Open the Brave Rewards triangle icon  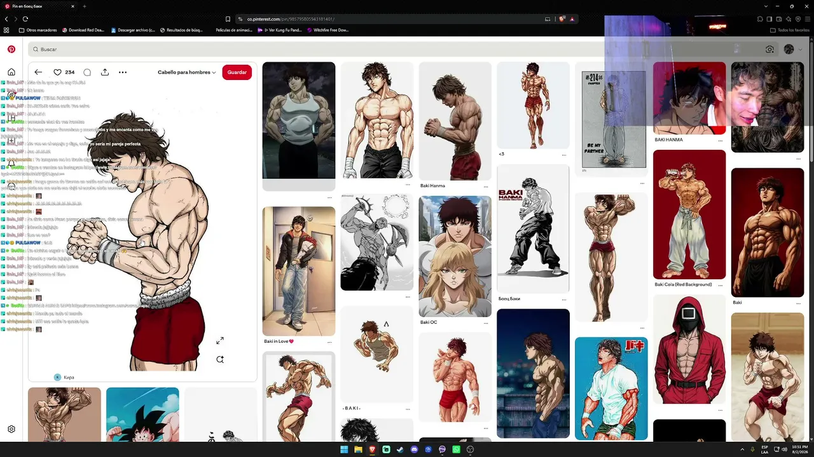[x=572, y=19]
